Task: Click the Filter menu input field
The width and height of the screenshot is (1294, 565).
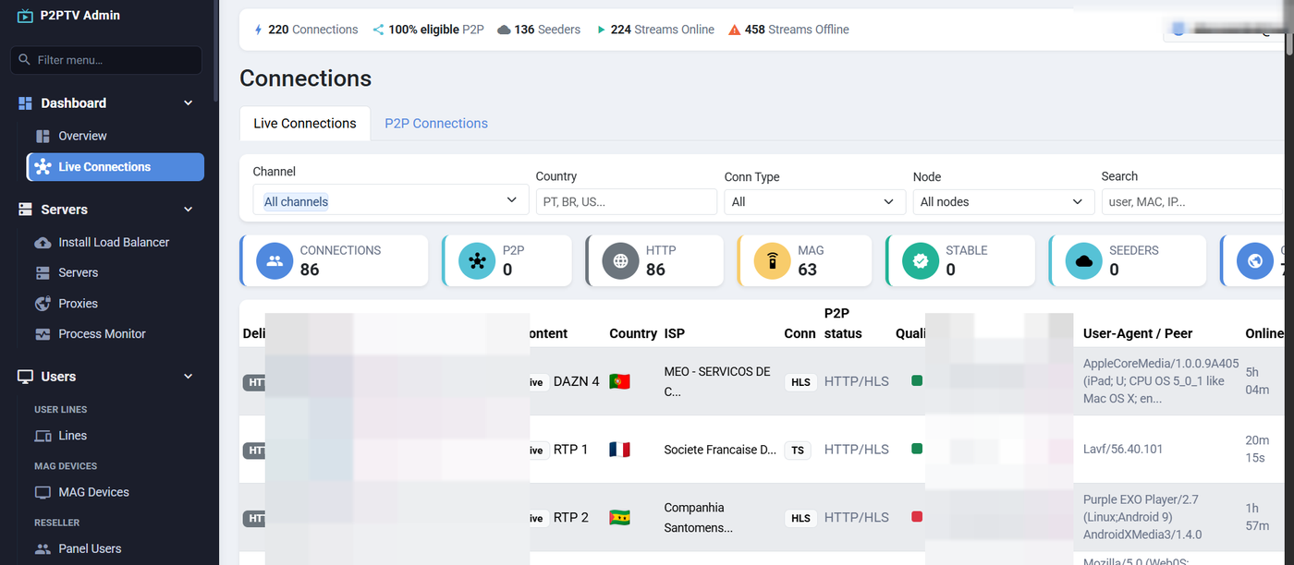Action: click(x=106, y=60)
